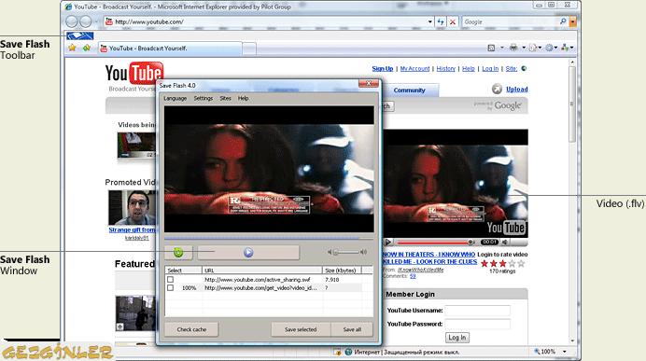The width and height of the screenshot is (646, 361).
Task: Click the Save Flash toolbar icon
Action: coord(80,35)
